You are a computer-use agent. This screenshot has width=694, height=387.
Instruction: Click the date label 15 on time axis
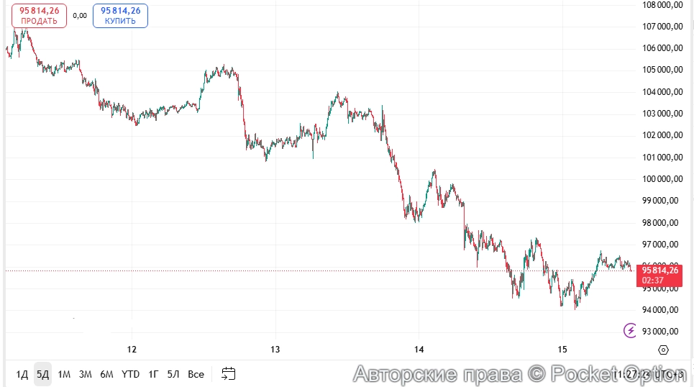562,350
